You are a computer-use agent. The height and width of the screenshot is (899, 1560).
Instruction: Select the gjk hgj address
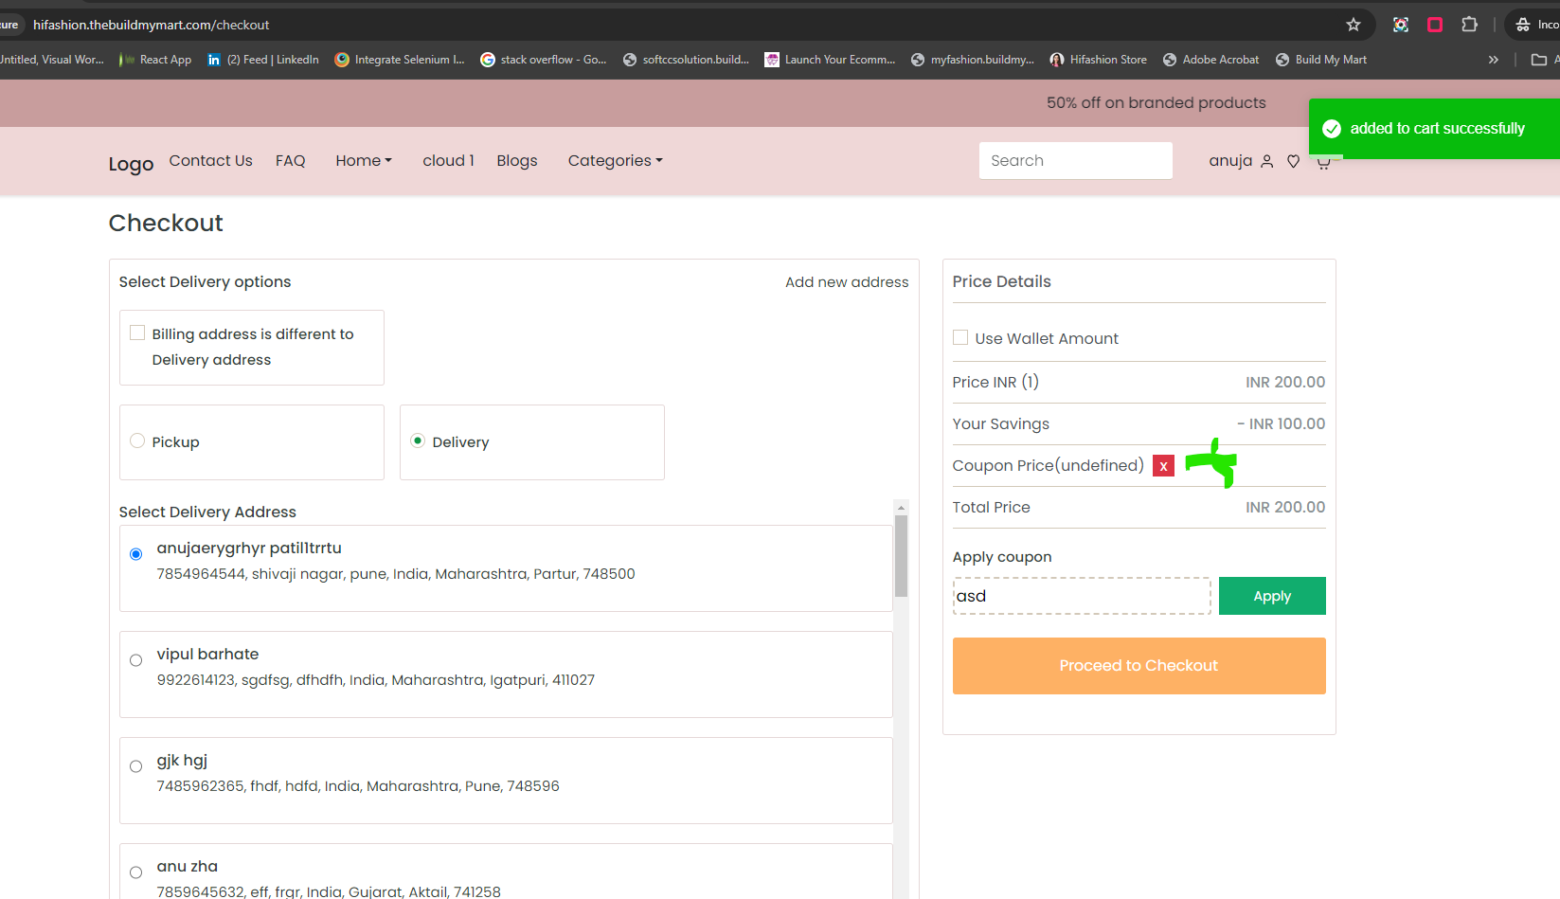coord(136,766)
